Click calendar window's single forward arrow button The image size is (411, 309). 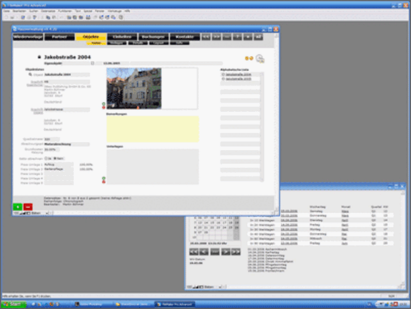coord(225,252)
